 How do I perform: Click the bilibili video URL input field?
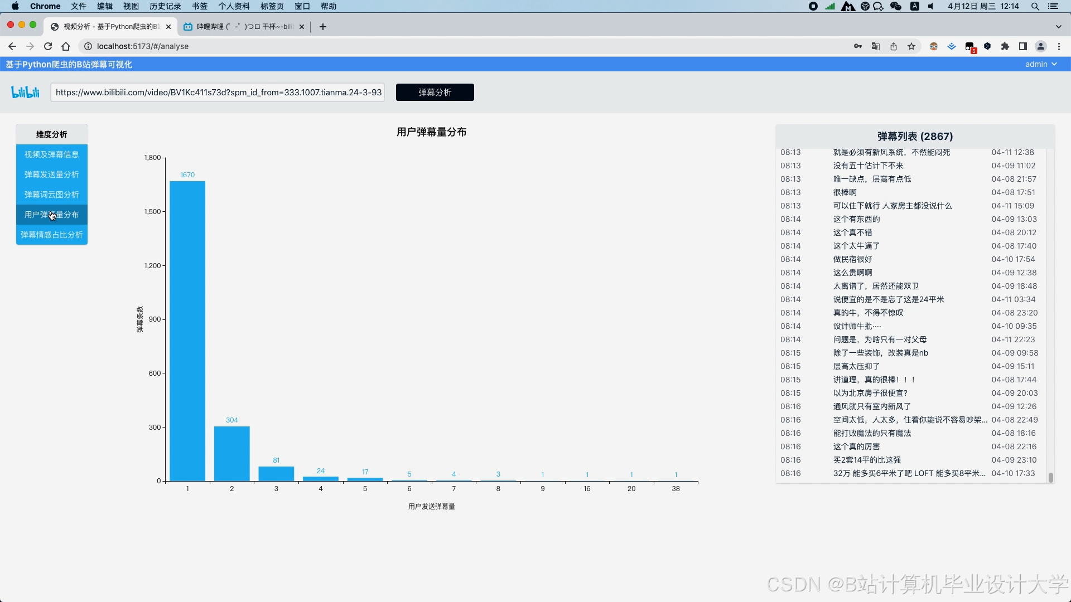click(x=218, y=92)
